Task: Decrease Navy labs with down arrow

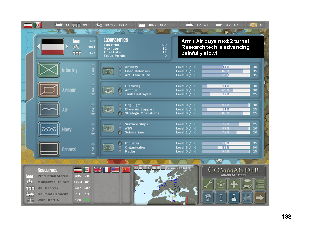Action: coord(93,134)
